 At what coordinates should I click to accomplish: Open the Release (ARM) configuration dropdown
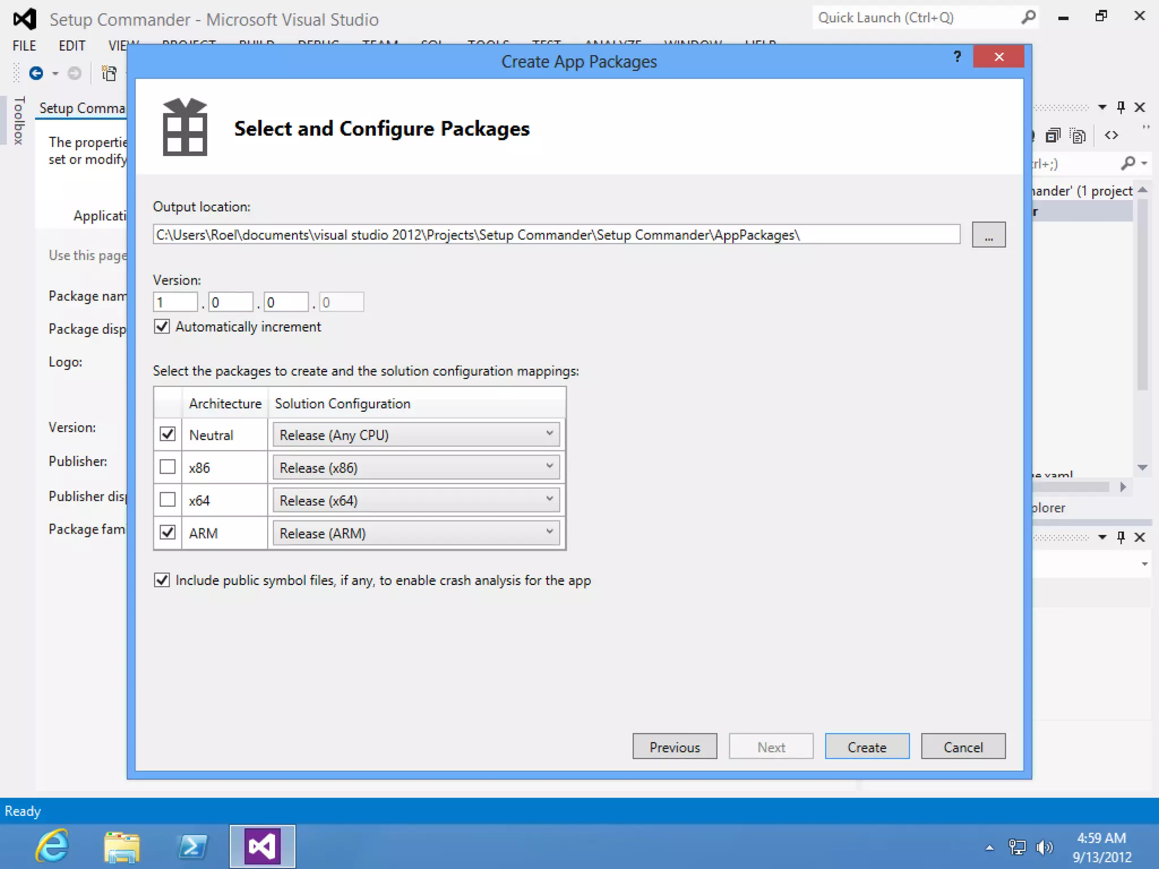(x=416, y=533)
